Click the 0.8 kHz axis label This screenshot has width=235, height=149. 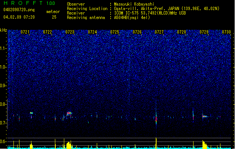3,104
